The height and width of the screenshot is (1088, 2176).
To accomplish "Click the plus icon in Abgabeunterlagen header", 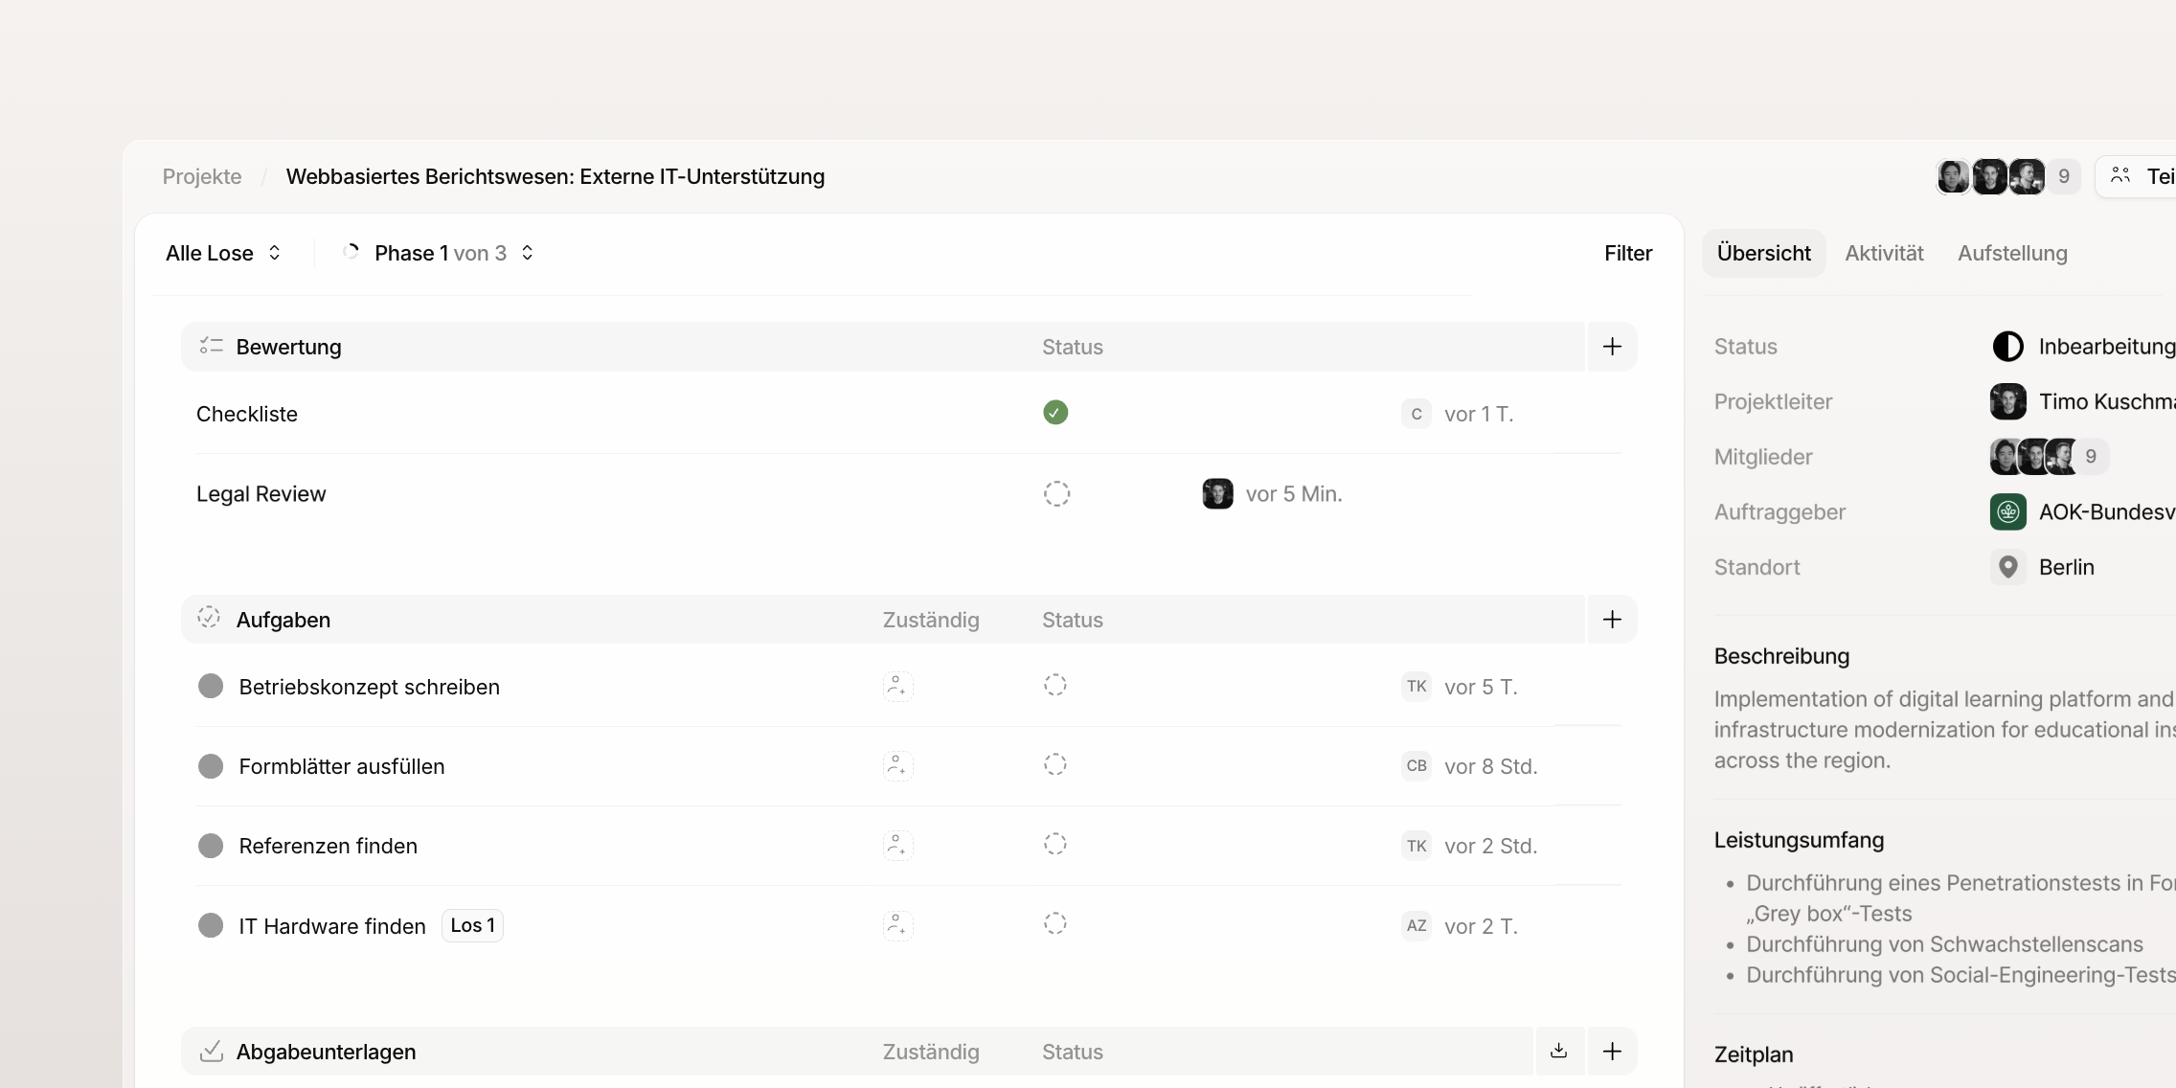I will pos(1612,1052).
